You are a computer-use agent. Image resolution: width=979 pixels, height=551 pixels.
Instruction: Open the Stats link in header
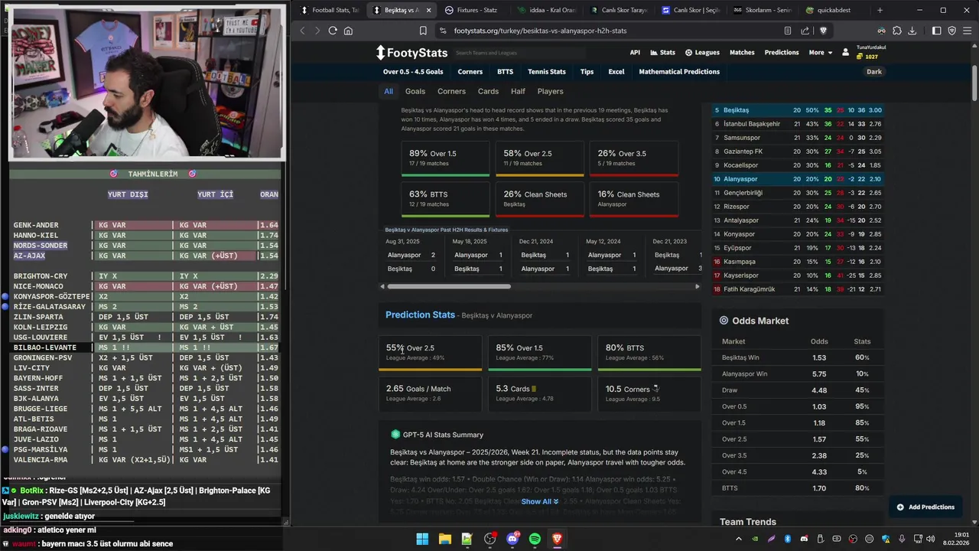(x=663, y=53)
